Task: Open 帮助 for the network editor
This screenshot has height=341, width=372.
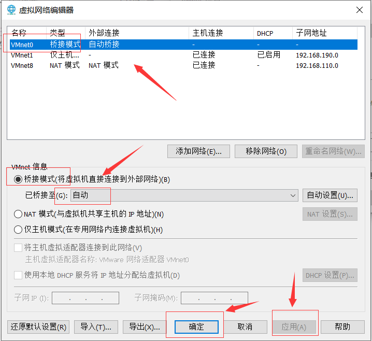Action: point(342,327)
